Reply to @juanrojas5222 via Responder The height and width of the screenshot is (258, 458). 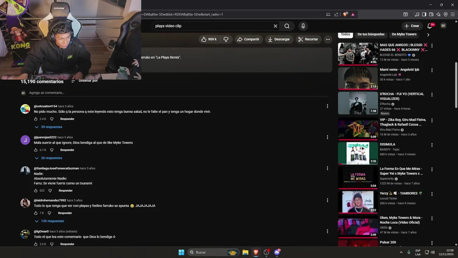tap(67, 150)
